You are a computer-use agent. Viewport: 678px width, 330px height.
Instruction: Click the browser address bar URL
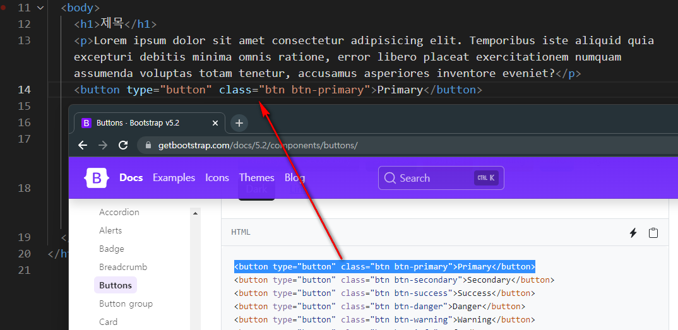tap(258, 146)
